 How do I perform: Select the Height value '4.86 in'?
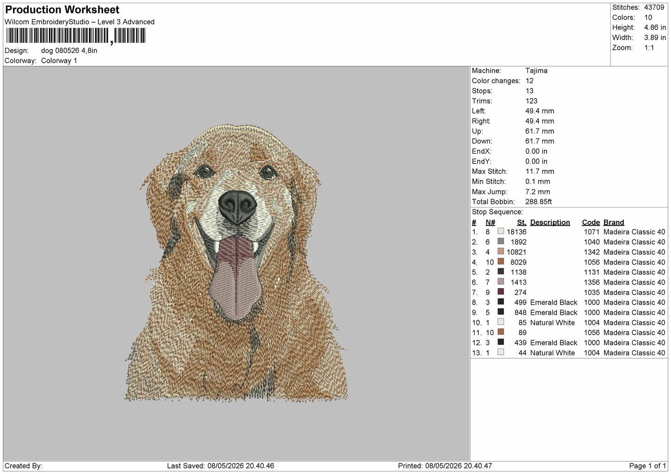tap(655, 27)
